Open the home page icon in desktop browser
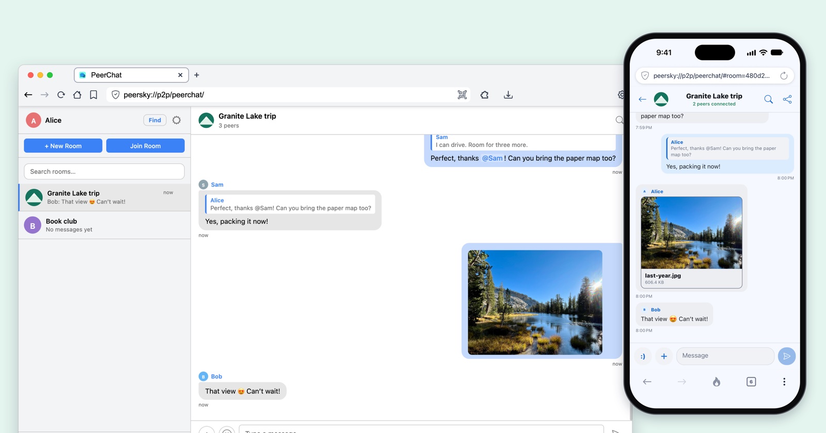The width and height of the screenshot is (826, 433). (77, 95)
